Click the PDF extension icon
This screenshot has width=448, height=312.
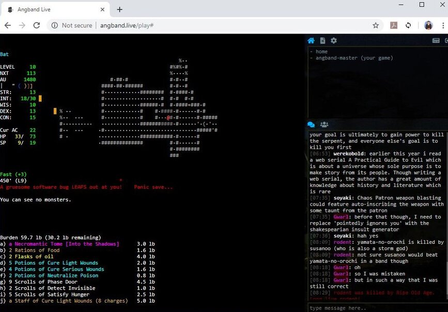[x=393, y=25]
